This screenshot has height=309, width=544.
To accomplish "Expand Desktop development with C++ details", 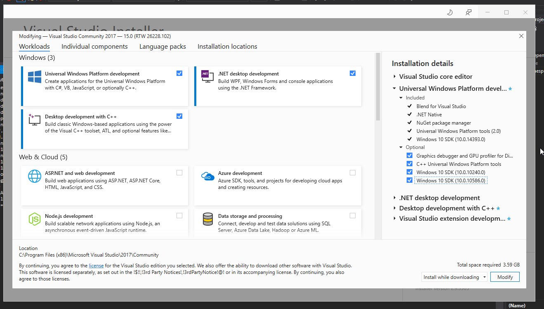I will [x=395, y=208].
